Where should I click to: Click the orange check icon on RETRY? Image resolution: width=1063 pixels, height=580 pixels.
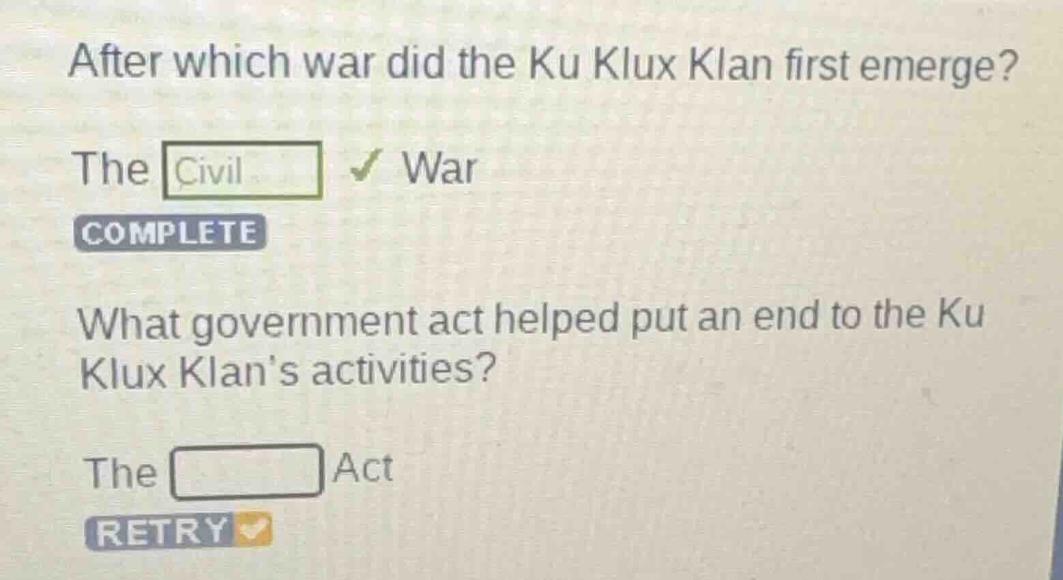point(253,531)
